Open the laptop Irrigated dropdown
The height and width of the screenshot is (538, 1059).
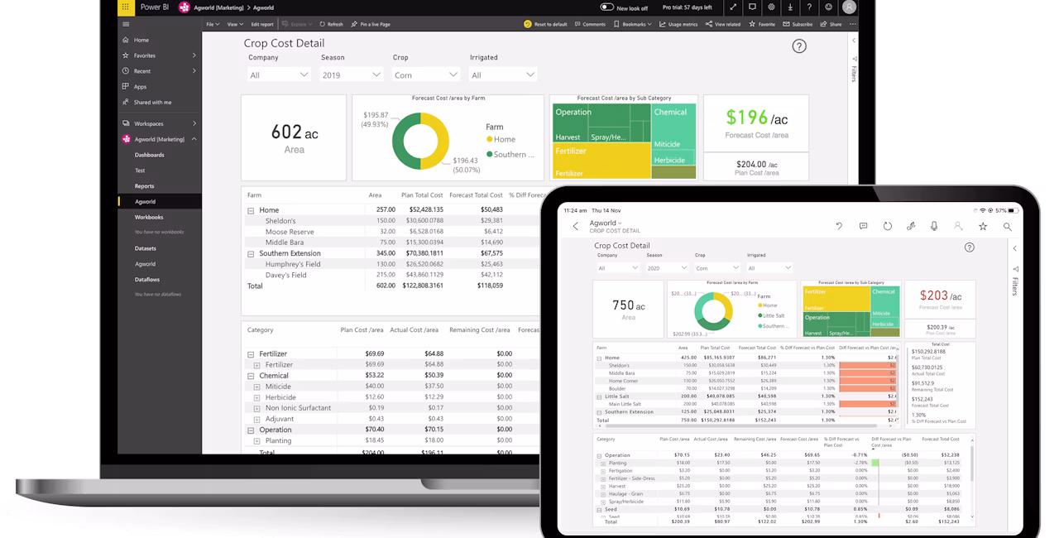(x=502, y=74)
